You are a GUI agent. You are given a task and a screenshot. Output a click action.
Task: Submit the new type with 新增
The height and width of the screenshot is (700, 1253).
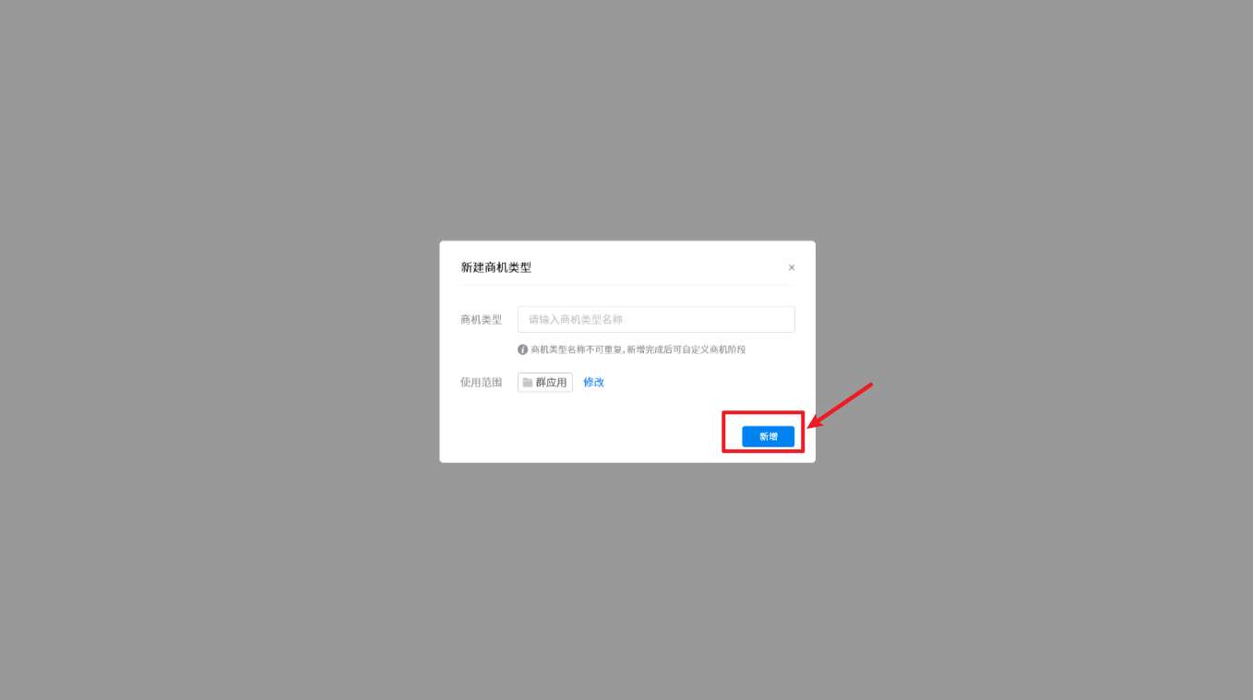tap(768, 436)
